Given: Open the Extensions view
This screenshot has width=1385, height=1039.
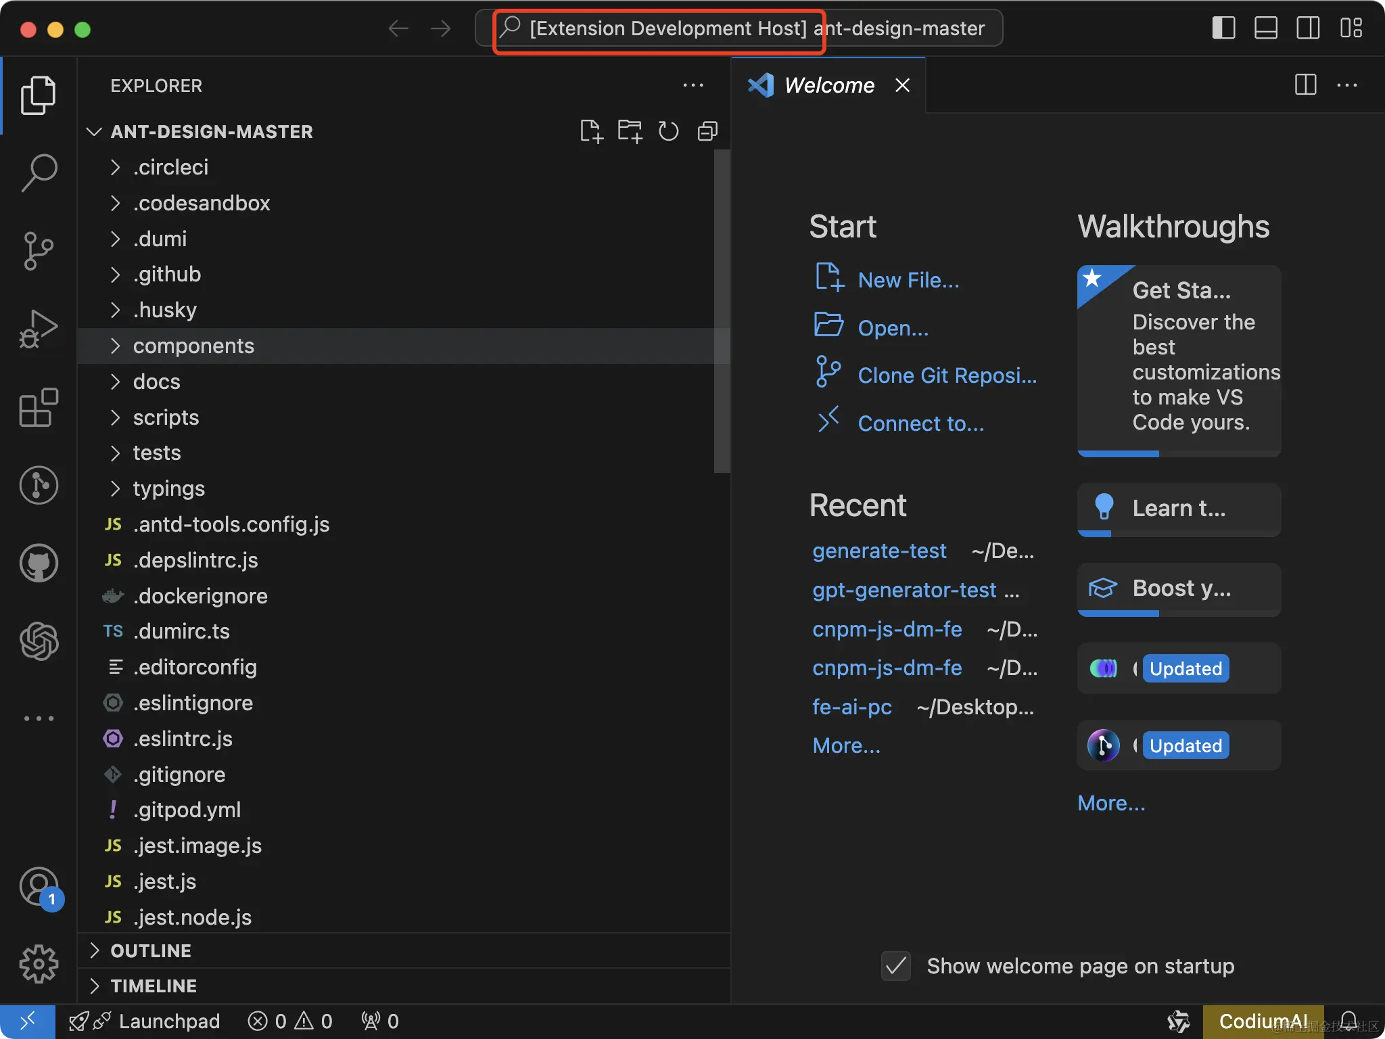Looking at the screenshot, I should pyautogui.click(x=39, y=407).
